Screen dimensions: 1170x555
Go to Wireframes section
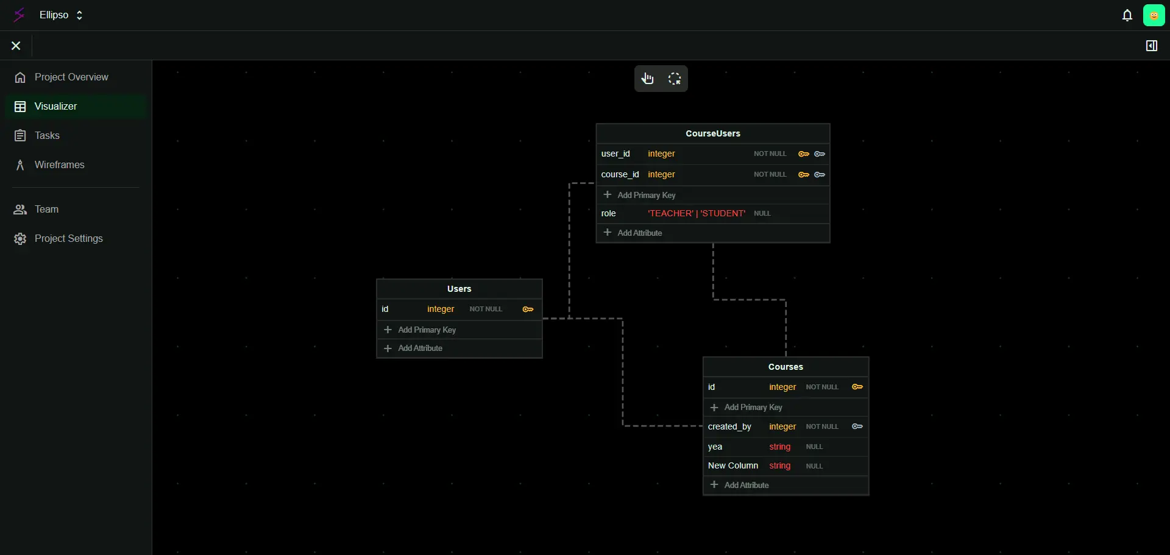(x=59, y=165)
